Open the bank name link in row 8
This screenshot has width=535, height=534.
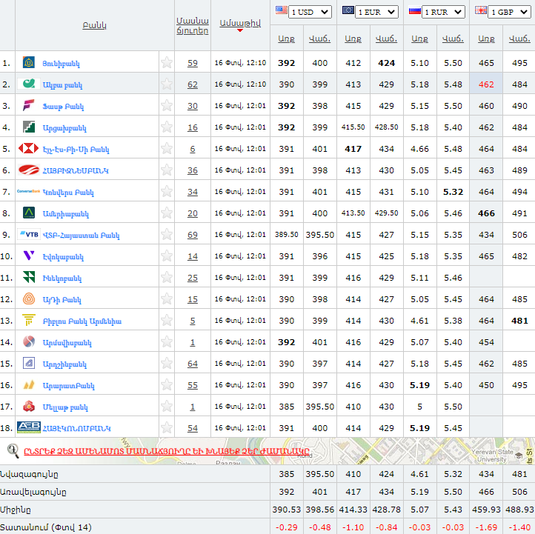pyautogui.click(x=65, y=214)
